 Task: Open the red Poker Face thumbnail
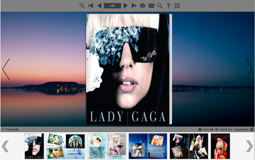point(220,146)
